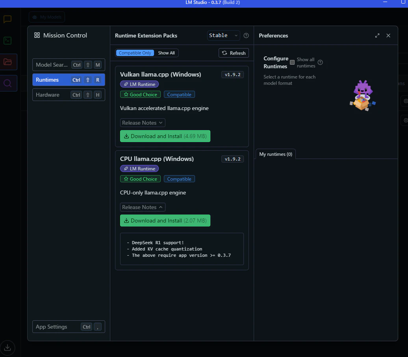The height and width of the screenshot is (357, 408).
Task: Close the Mission Control dialog
Action: [388, 36]
